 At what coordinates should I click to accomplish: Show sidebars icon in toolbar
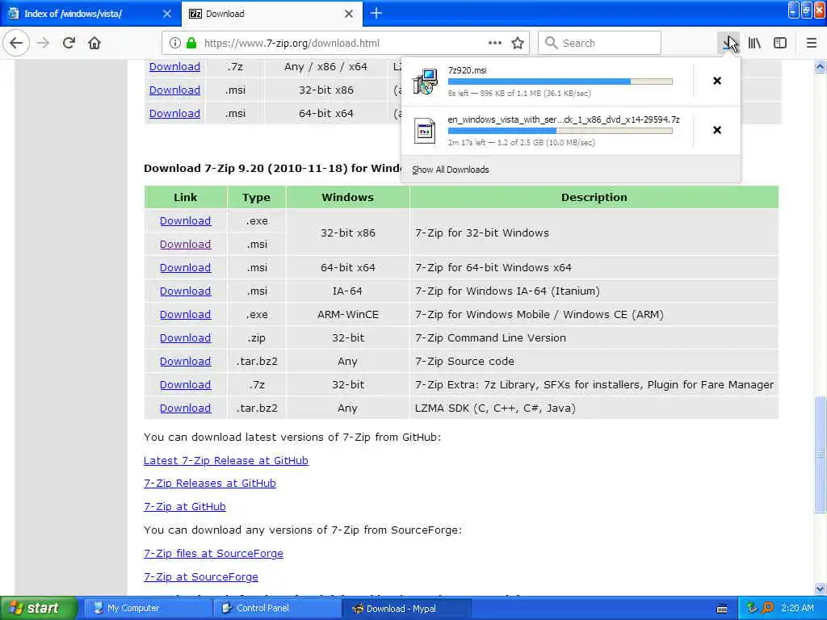[780, 43]
